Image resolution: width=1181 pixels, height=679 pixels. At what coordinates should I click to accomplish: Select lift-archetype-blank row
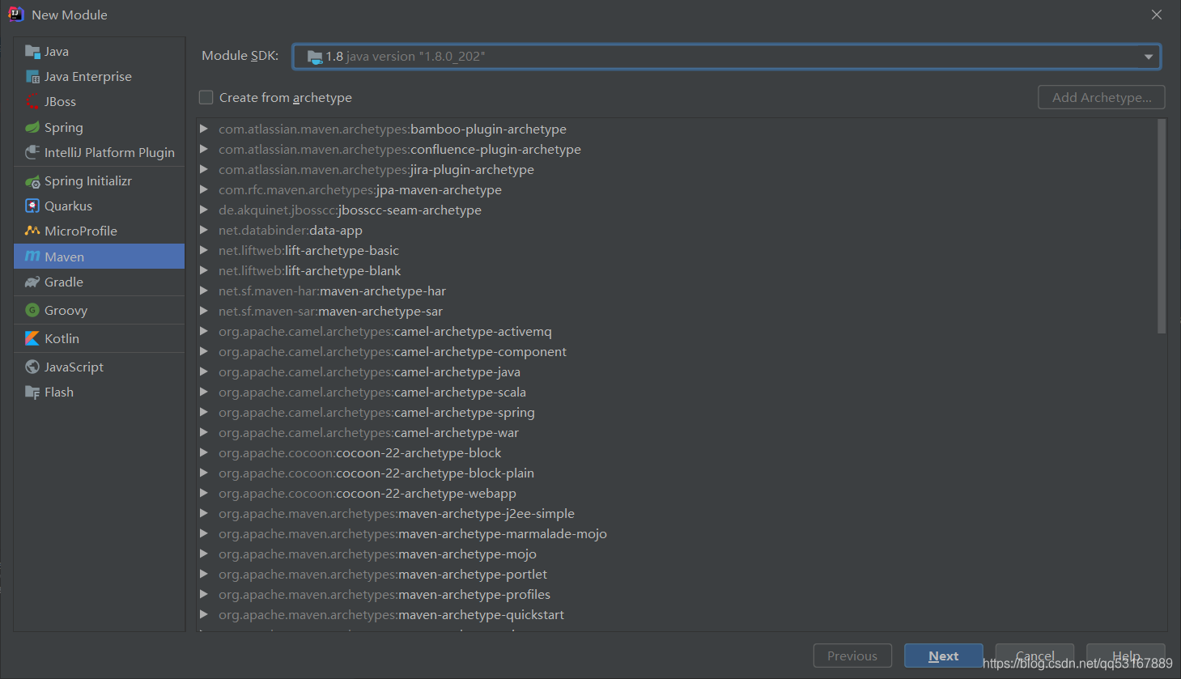pos(677,271)
